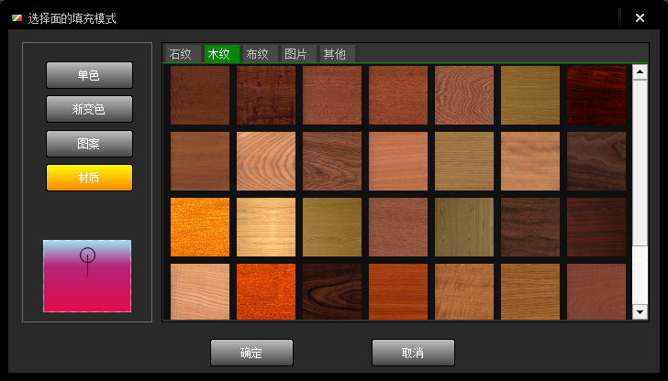Image resolution: width=668 pixels, height=381 pixels.
Task: Click the gradient preview color box
Action: pos(87,276)
